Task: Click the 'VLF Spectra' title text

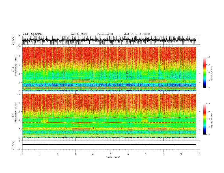Action: (x=32, y=34)
